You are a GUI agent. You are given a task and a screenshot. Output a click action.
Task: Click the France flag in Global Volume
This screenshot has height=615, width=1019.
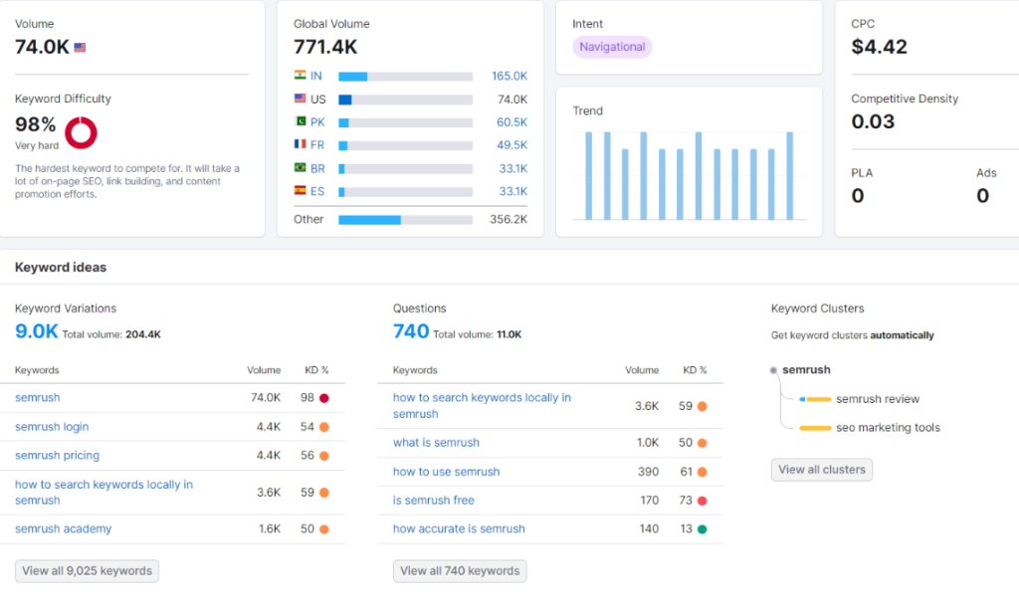coord(298,144)
